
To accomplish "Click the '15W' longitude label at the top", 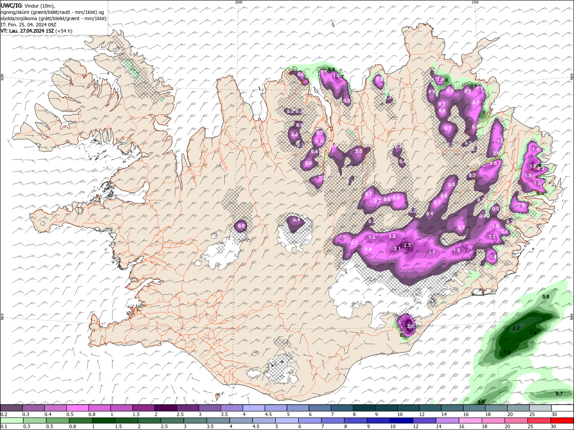I will click(475, 2).
